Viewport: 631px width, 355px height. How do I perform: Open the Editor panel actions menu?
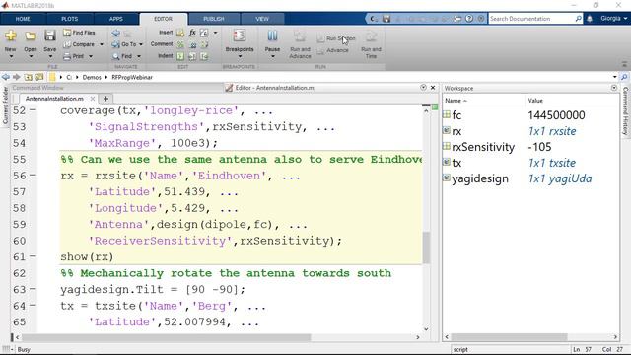coord(423,88)
